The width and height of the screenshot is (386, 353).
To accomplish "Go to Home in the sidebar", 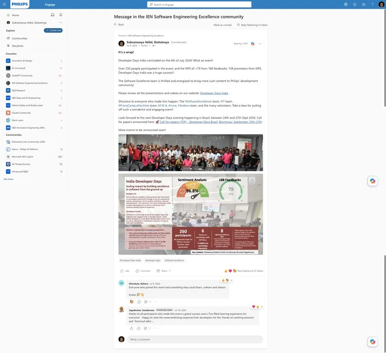I will (16, 15).
